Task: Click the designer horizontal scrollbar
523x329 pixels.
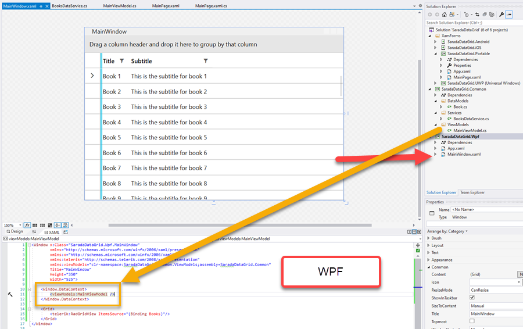Action: coord(240,225)
